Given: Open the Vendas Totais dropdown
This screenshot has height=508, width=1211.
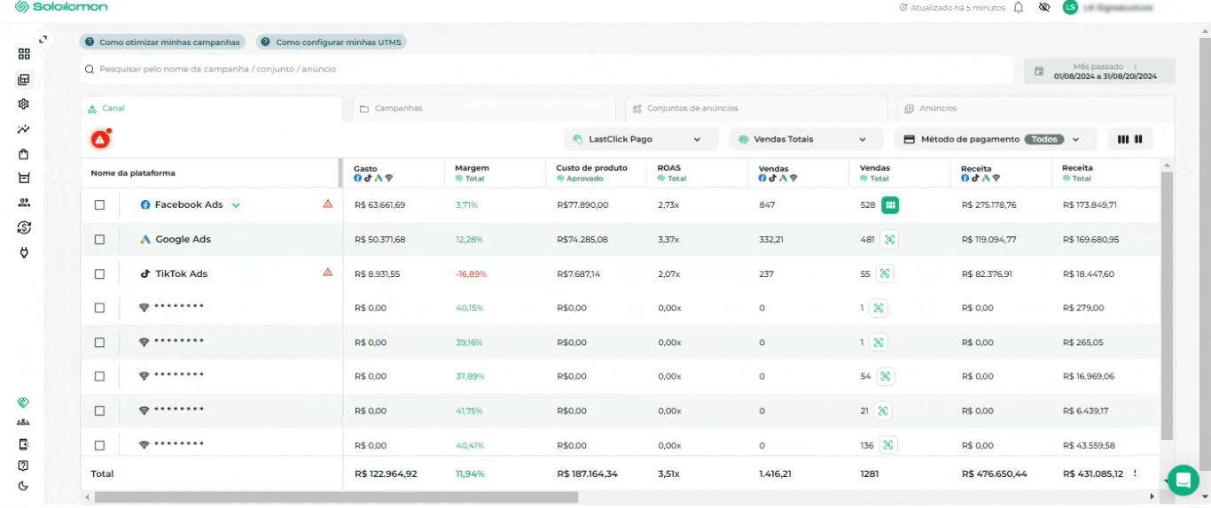Looking at the screenshot, I should (x=805, y=140).
